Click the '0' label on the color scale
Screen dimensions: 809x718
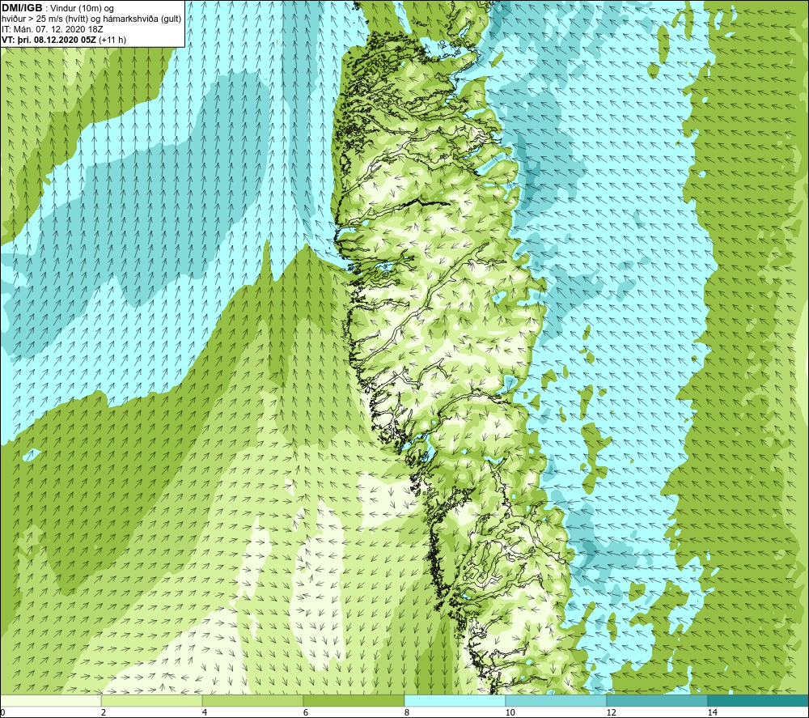[x=2, y=712]
